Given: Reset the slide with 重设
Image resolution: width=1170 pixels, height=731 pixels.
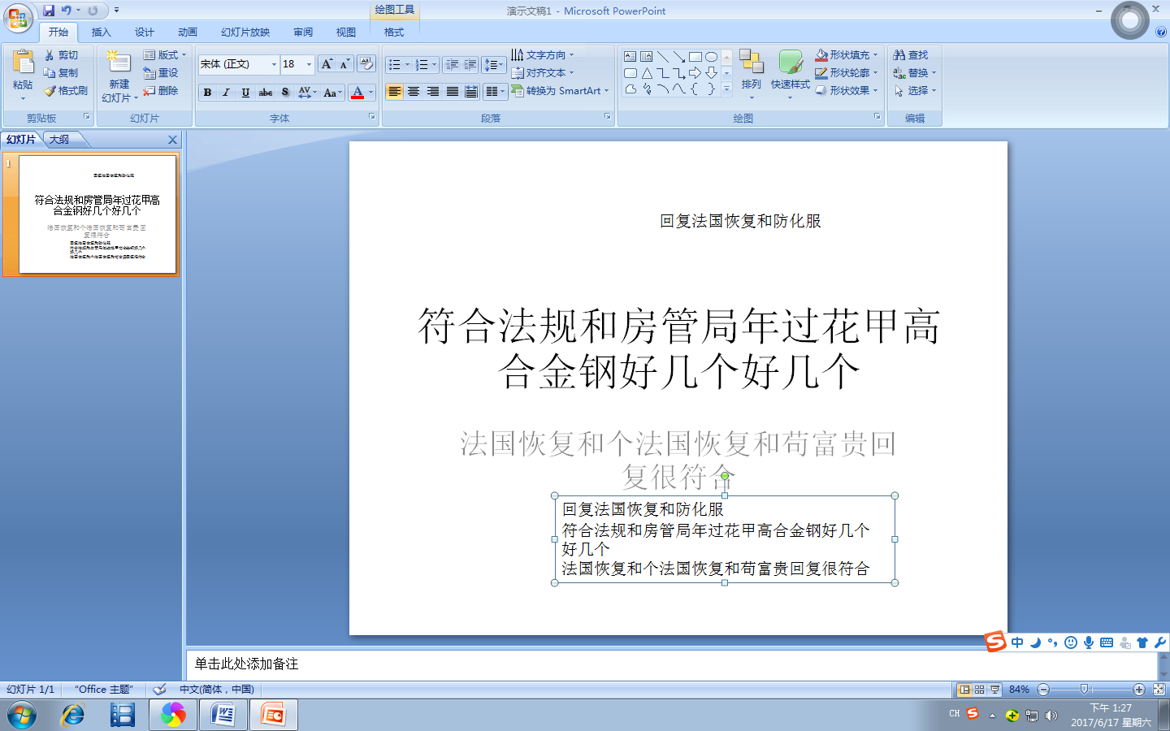Looking at the screenshot, I should [x=161, y=73].
